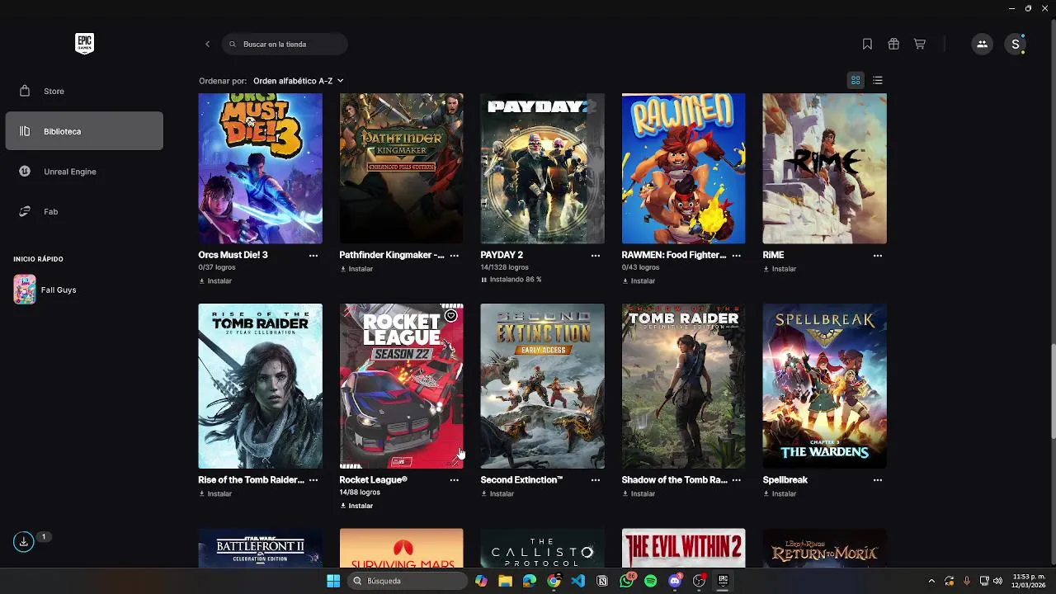
Task: Open the wishlist bookmark icon
Action: 867,44
